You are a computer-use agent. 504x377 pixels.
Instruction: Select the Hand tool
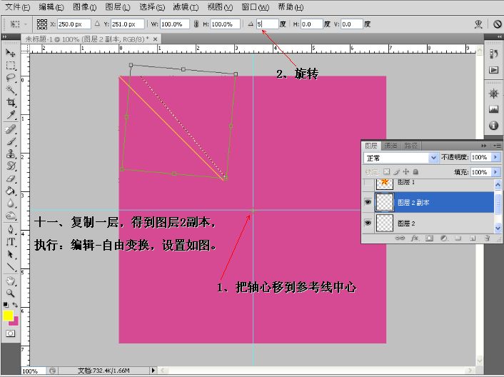[11, 281]
